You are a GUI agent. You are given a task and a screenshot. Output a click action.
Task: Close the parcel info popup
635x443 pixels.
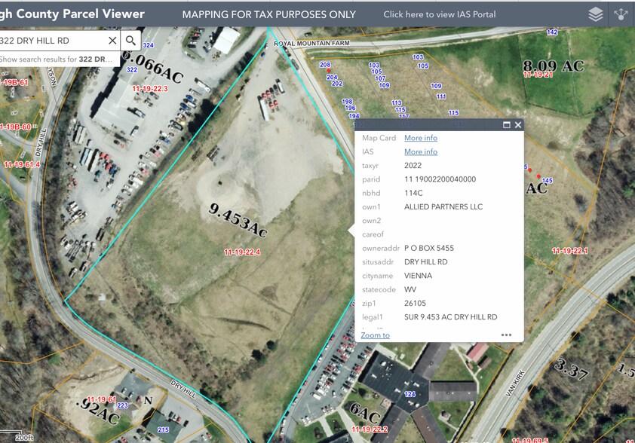pyautogui.click(x=518, y=125)
